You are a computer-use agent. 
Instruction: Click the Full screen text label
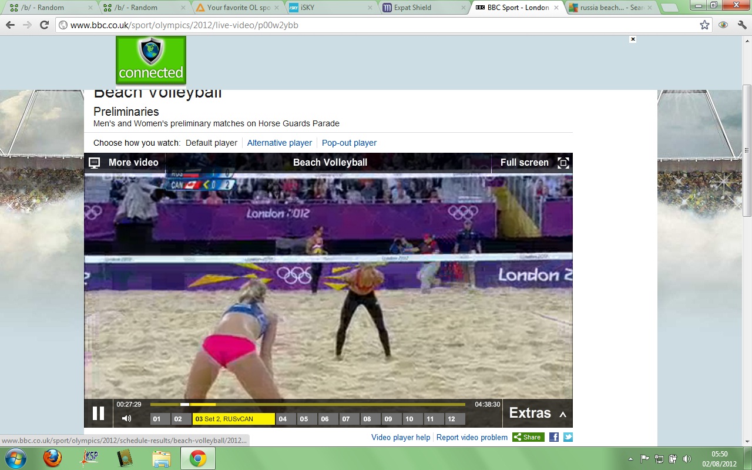pyautogui.click(x=525, y=163)
